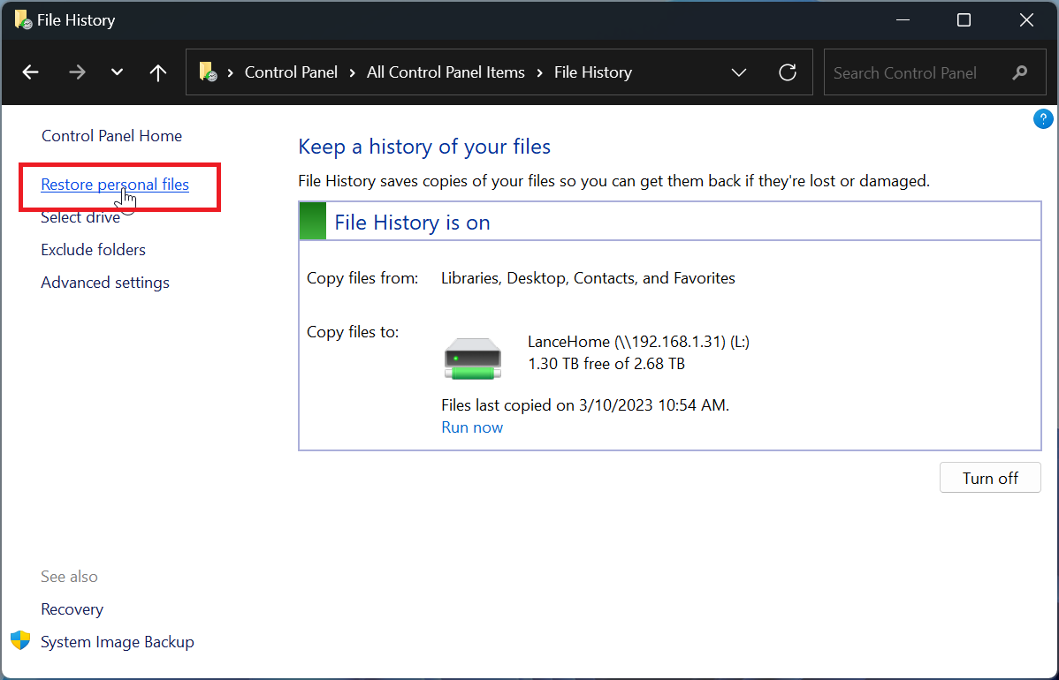Click the forward navigation arrow

point(77,72)
